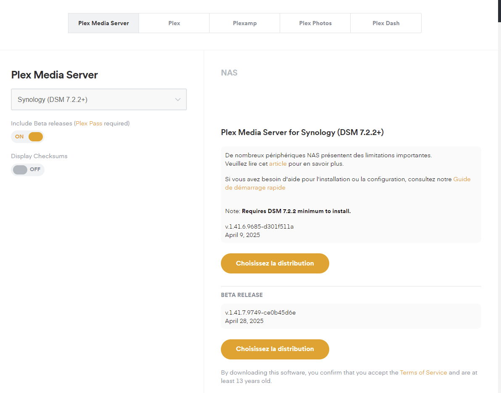Open distribution chooser for beta release
This screenshot has height=393, width=501.
(275, 349)
